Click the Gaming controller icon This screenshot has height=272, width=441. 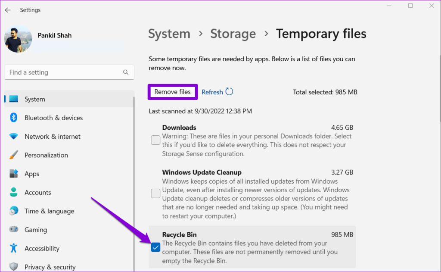[x=13, y=229]
